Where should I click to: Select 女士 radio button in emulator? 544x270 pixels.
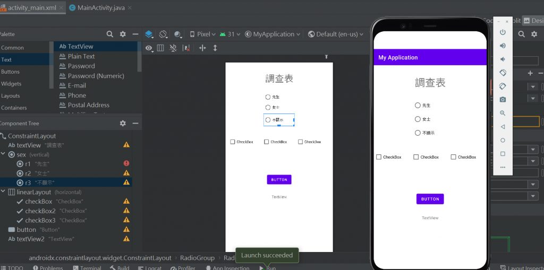pos(418,119)
